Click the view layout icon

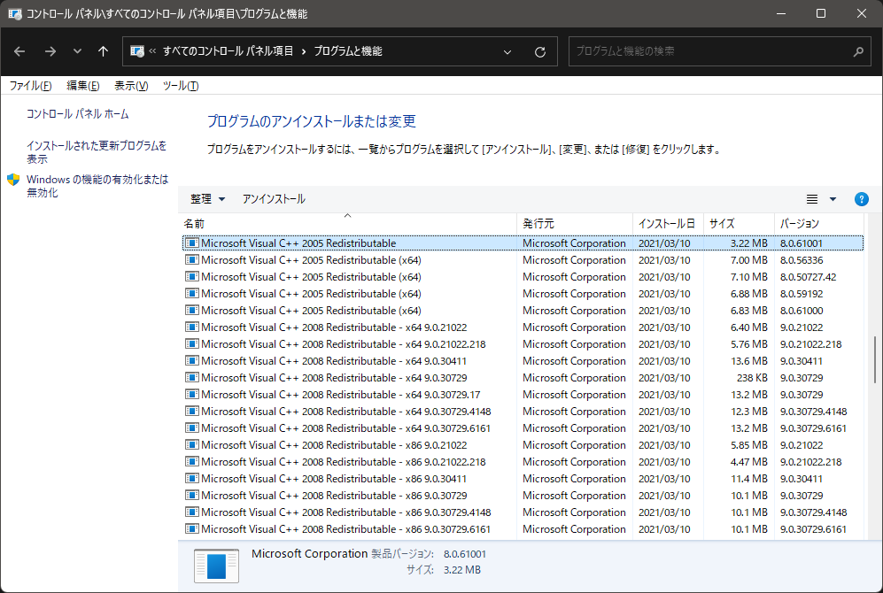(x=812, y=199)
